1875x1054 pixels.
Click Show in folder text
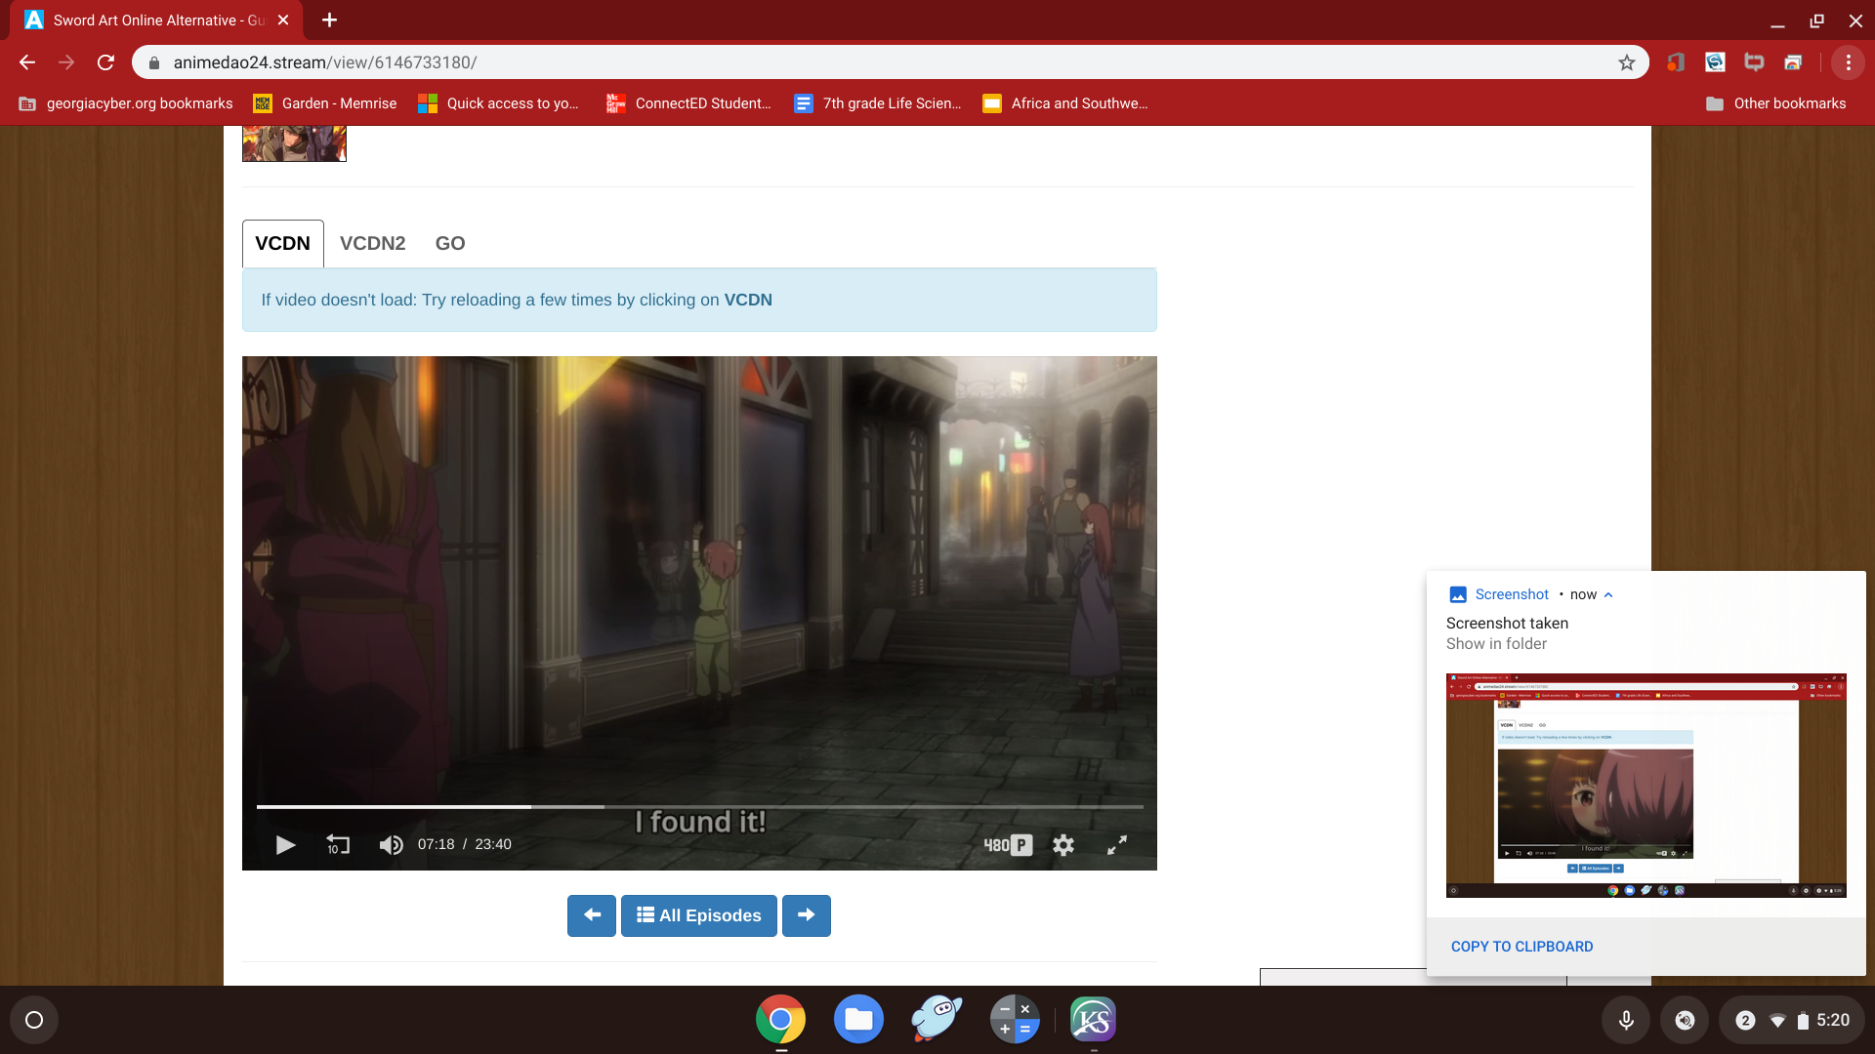[x=1496, y=644]
